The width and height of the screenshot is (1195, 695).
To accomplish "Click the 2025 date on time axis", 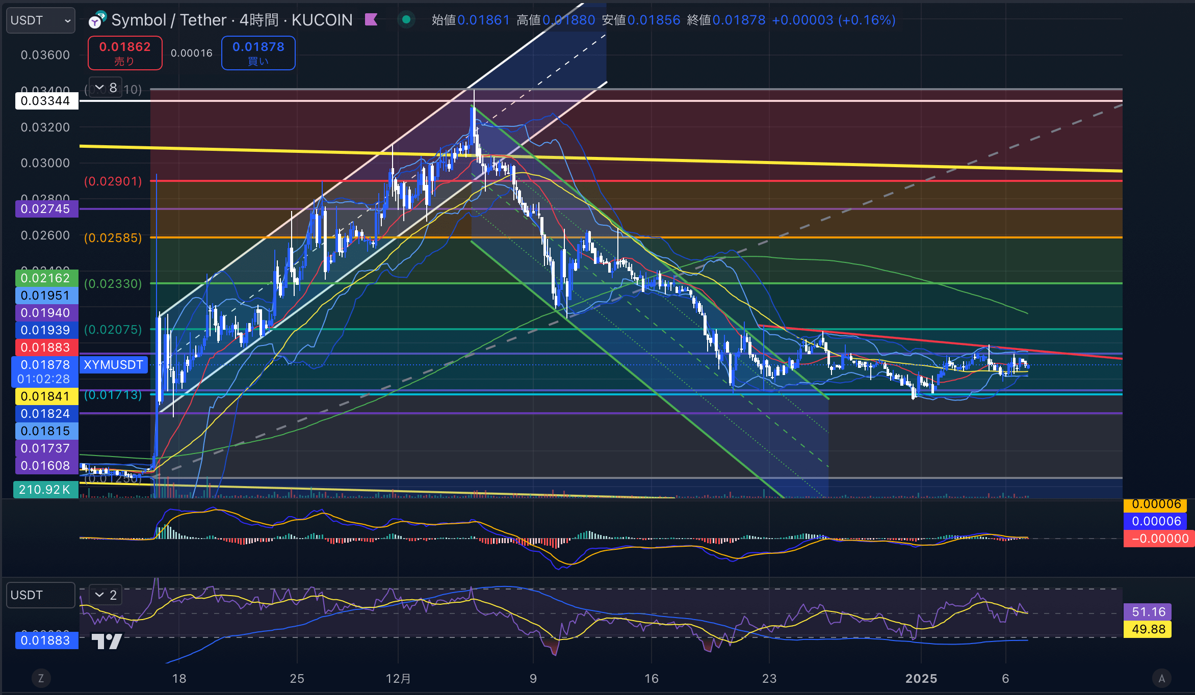I will pyautogui.click(x=921, y=679).
